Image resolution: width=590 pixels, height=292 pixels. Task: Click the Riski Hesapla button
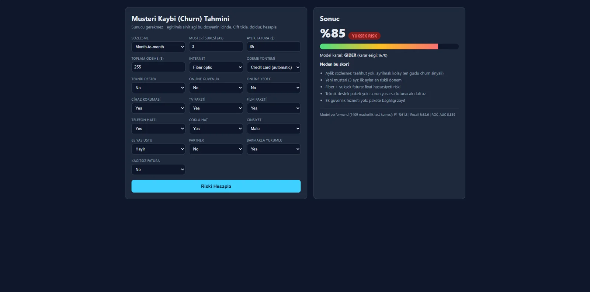tap(216, 186)
